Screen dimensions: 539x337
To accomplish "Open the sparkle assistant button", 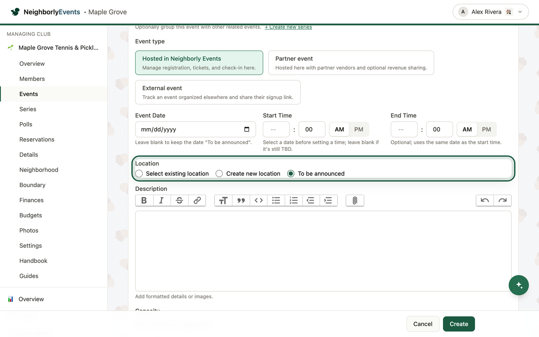I will point(519,285).
